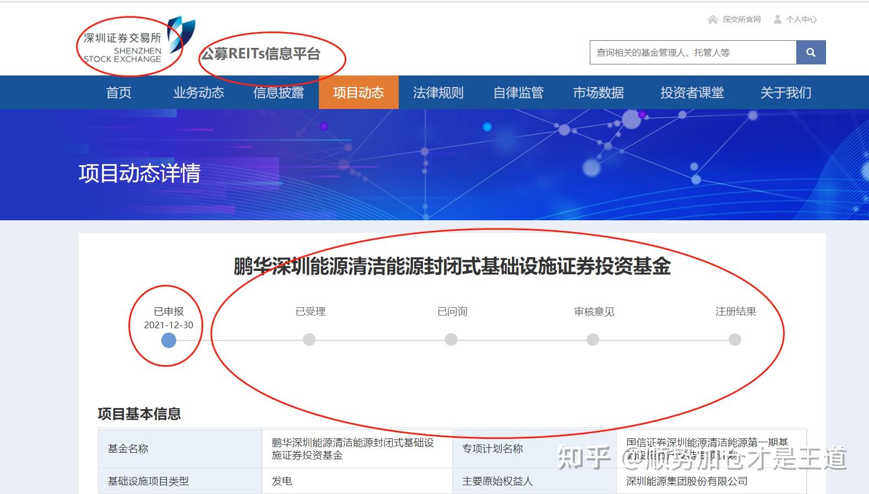Open 市场数据 menu item
Viewport: 869px width, 494px height.
pyautogui.click(x=599, y=93)
